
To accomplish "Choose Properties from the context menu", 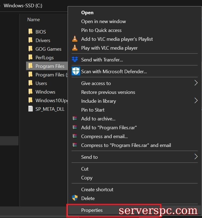I will pyautogui.click(x=92, y=210).
